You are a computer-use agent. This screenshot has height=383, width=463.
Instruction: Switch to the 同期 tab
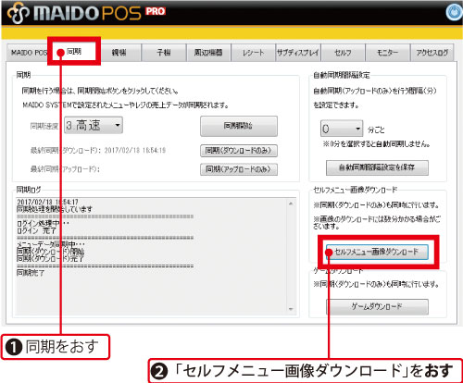tap(74, 52)
